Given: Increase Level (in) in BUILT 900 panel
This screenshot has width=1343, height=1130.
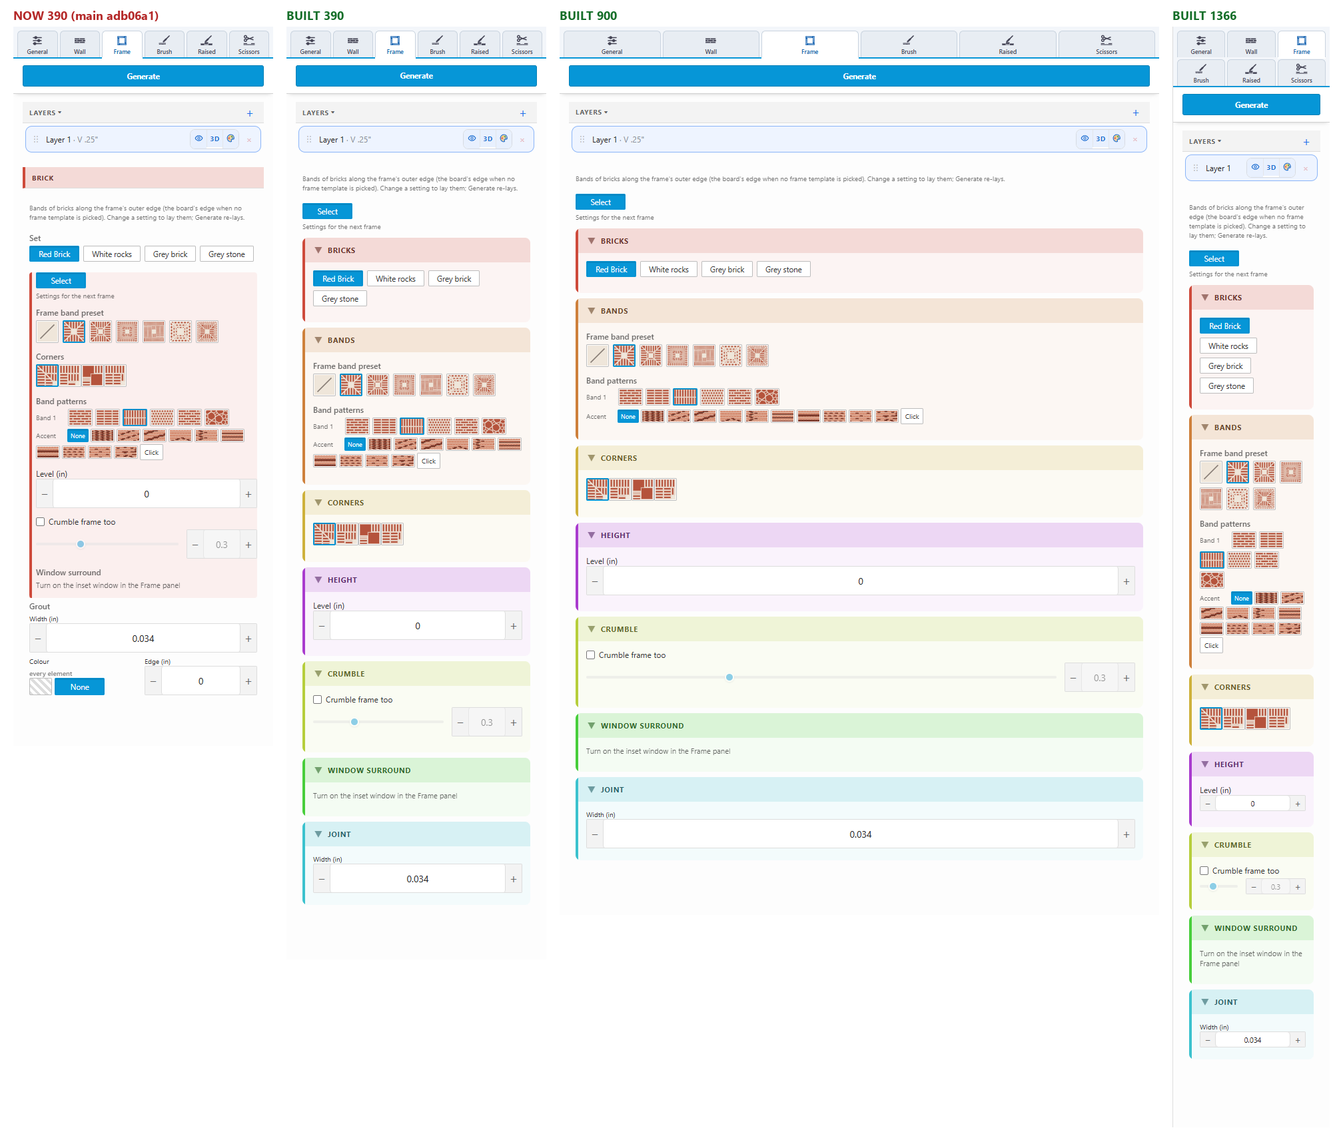Looking at the screenshot, I should pos(1126,581).
